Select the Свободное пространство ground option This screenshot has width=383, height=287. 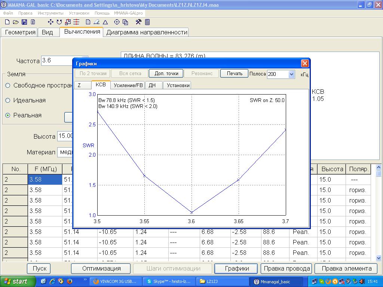(x=8, y=86)
